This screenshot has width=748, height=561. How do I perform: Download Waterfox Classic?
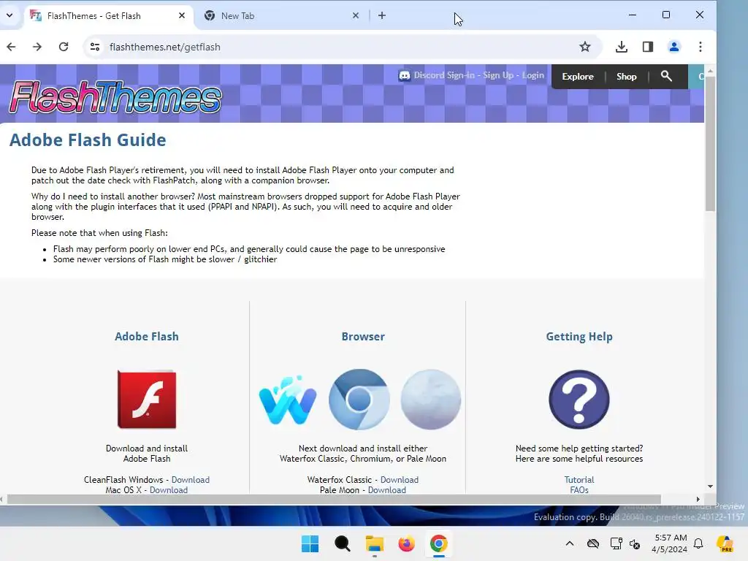pyautogui.click(x=400, y=480)
